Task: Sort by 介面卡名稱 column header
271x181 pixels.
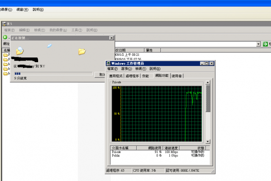Action: pyautogui.click(x=123, y=148)
